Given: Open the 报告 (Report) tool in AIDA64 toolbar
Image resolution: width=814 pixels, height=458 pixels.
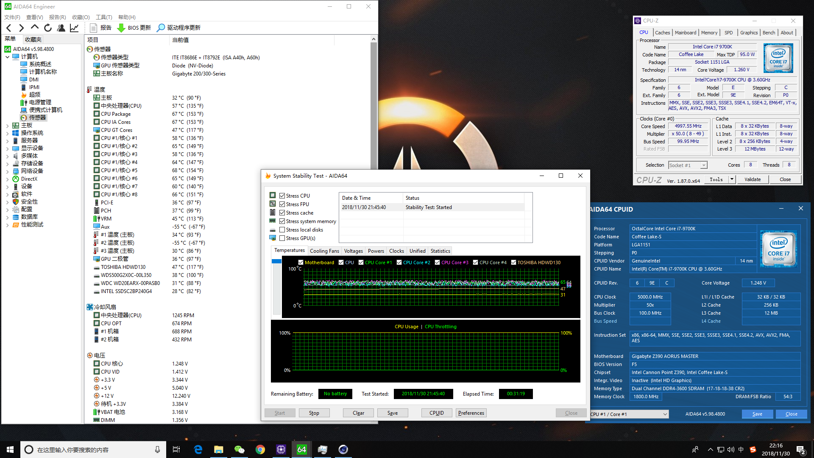Looking at the screenshot, I should pos(101,28).
